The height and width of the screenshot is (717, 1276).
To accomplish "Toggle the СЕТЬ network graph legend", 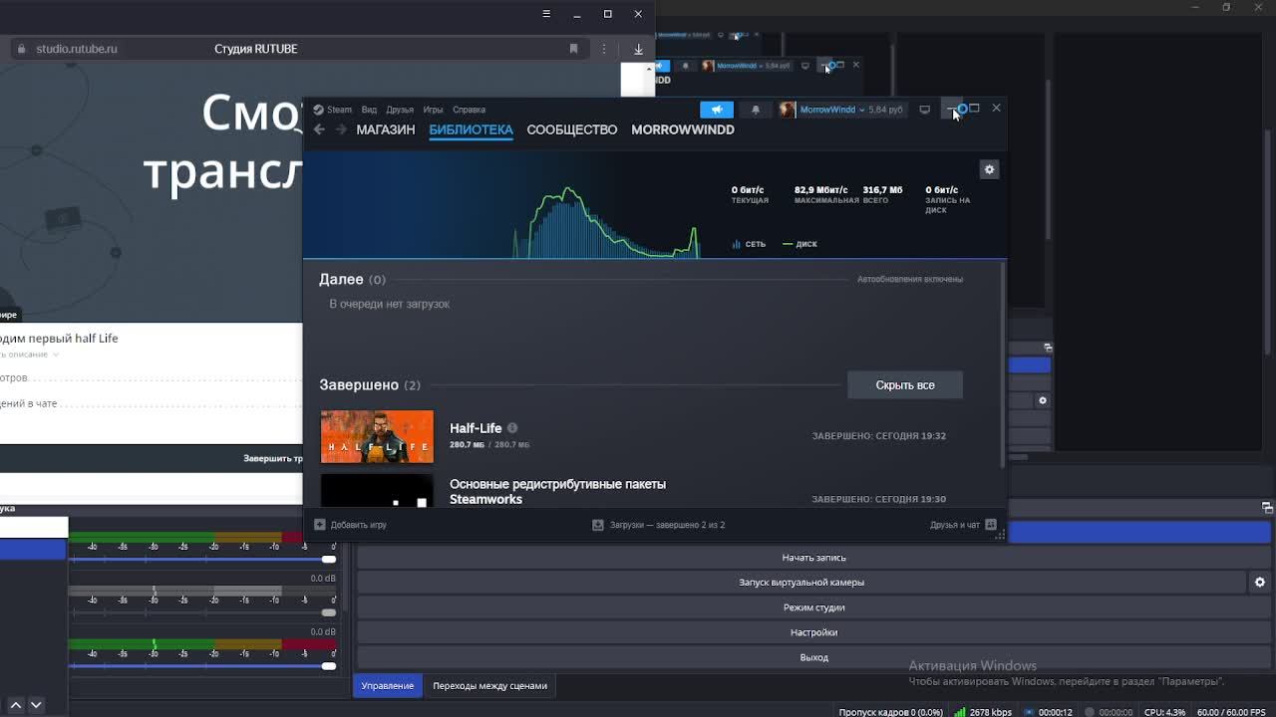I will [x=749, y=244].
